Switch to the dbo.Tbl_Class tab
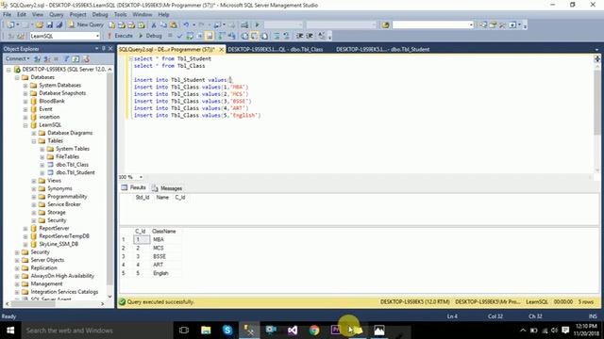The image size is (604, 339). coord(275,49)
